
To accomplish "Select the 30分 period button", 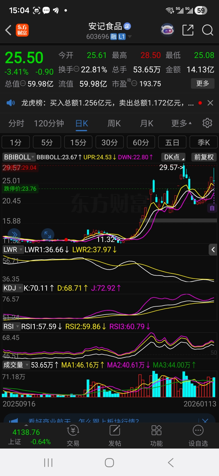I will (x=109, y=142).
